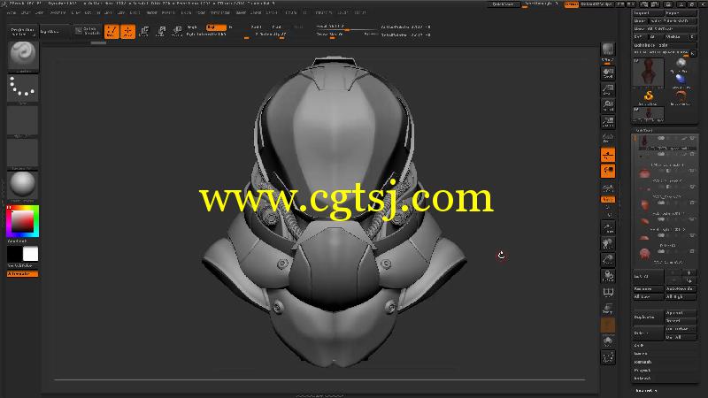Select the white main color swatch
This screenshot has width=708, height=398.
click(x=31, y=254)
